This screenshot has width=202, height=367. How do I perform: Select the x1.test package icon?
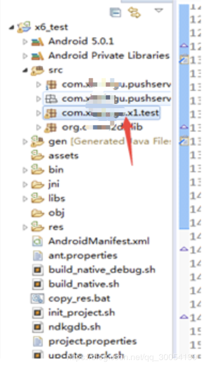(51, 113)
